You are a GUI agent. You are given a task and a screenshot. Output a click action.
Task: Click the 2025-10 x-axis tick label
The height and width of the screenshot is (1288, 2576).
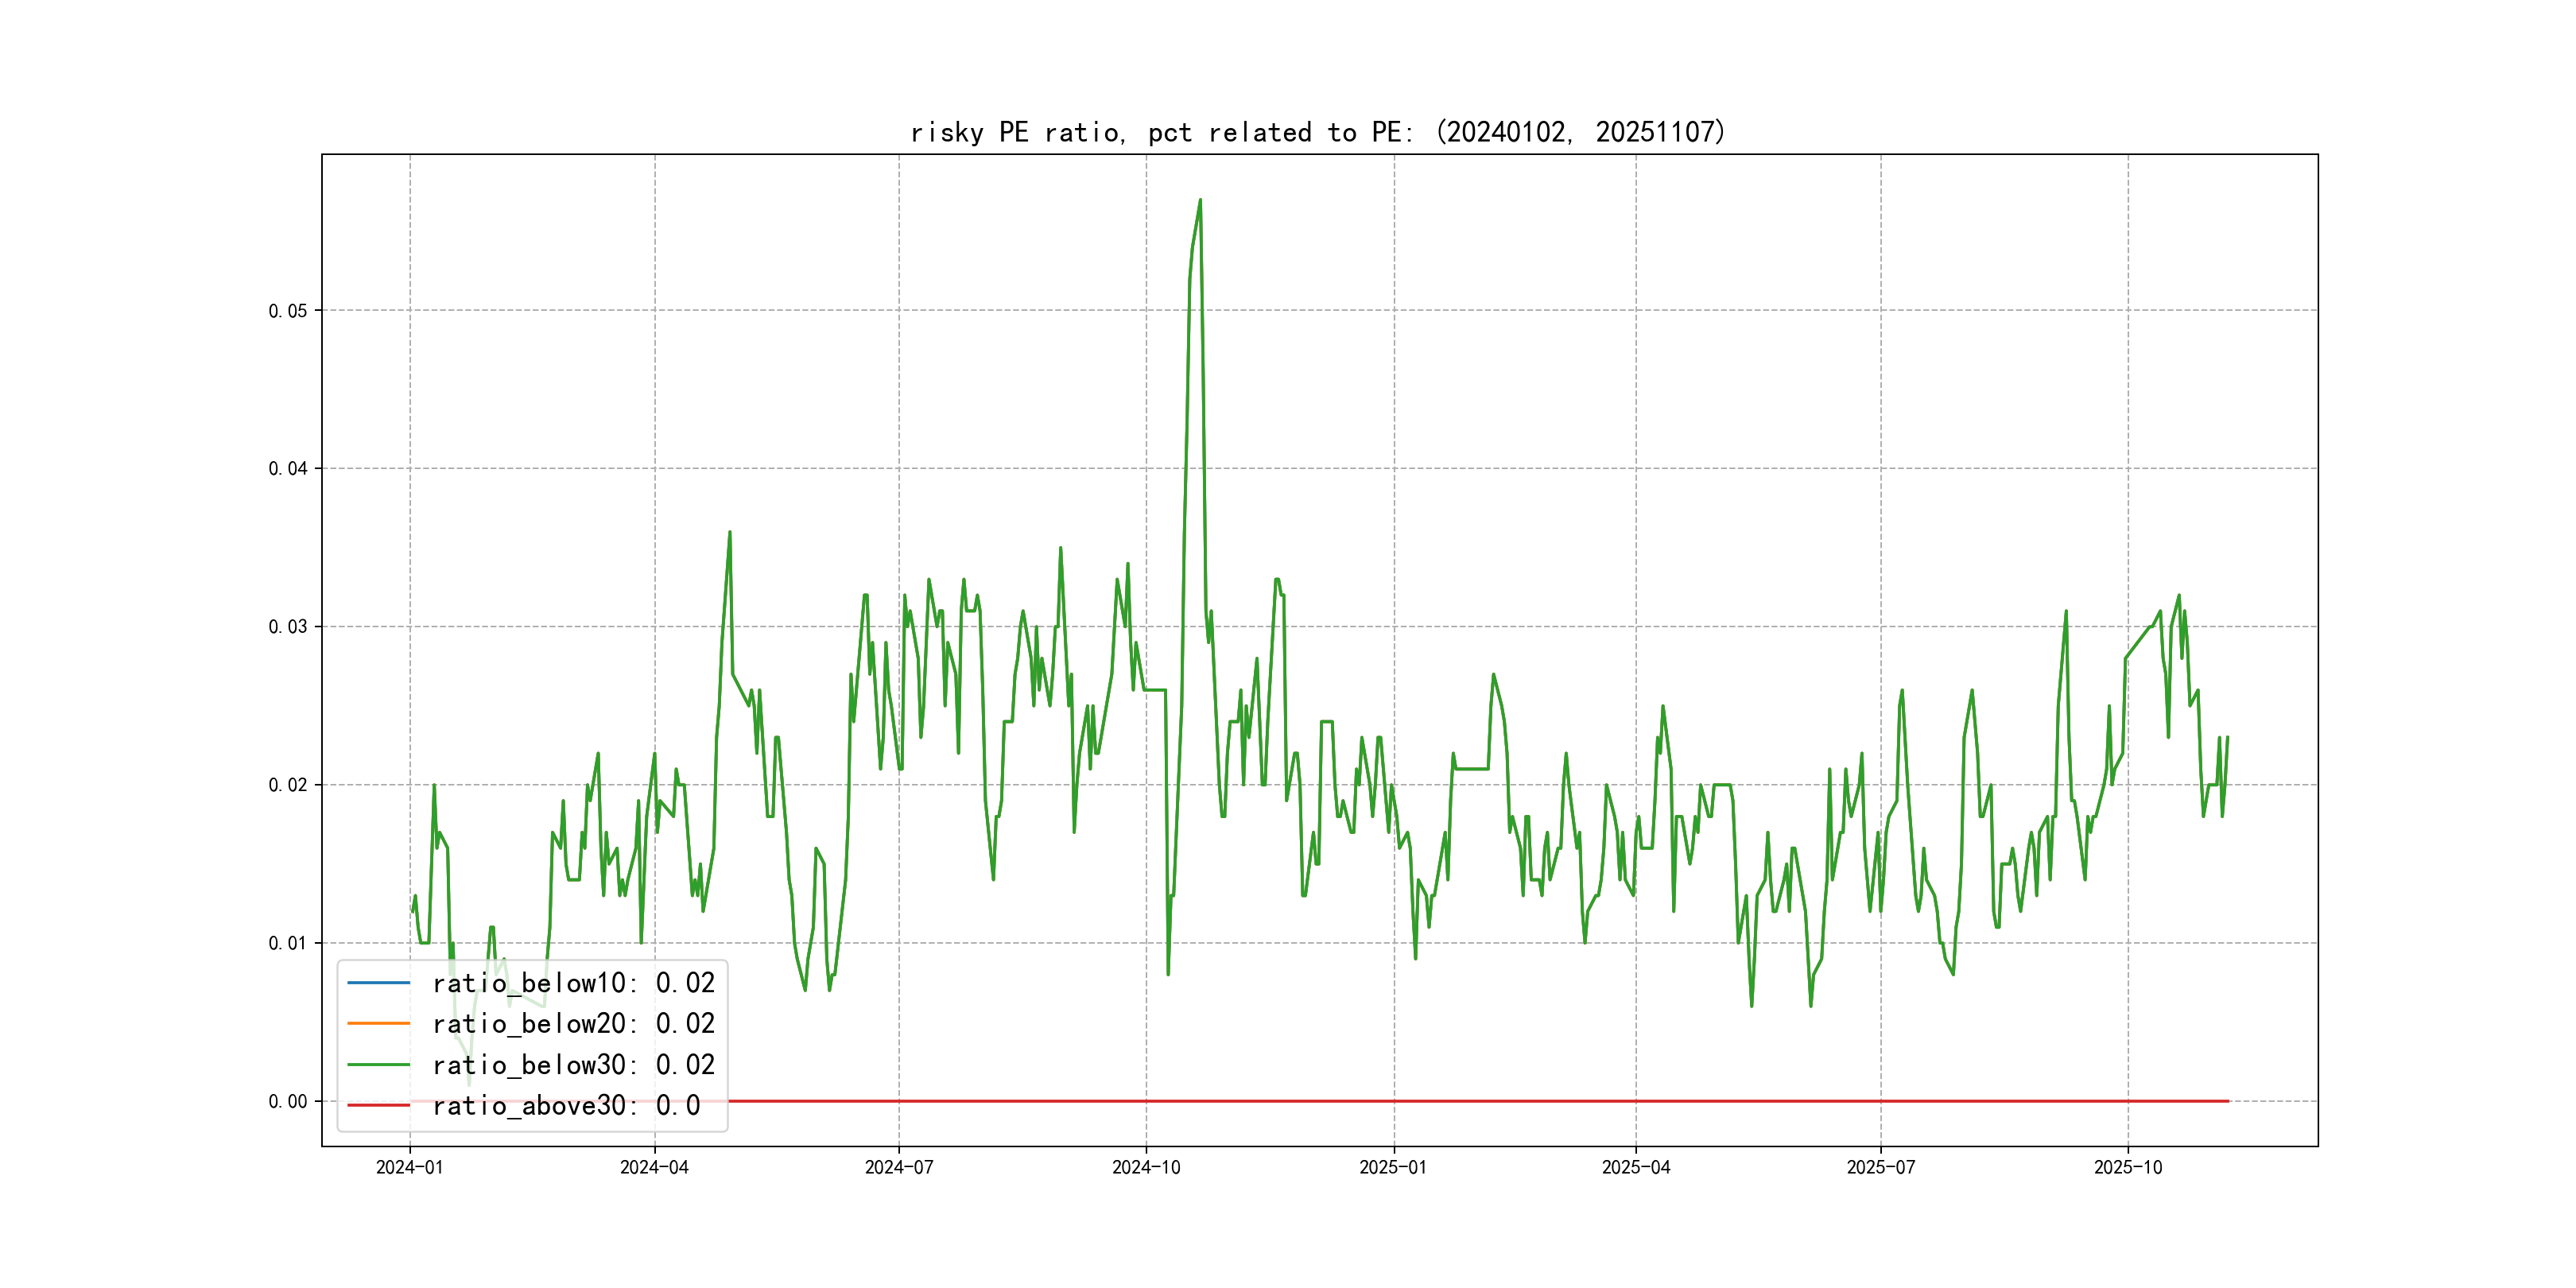click(x=2128, y=1168)
